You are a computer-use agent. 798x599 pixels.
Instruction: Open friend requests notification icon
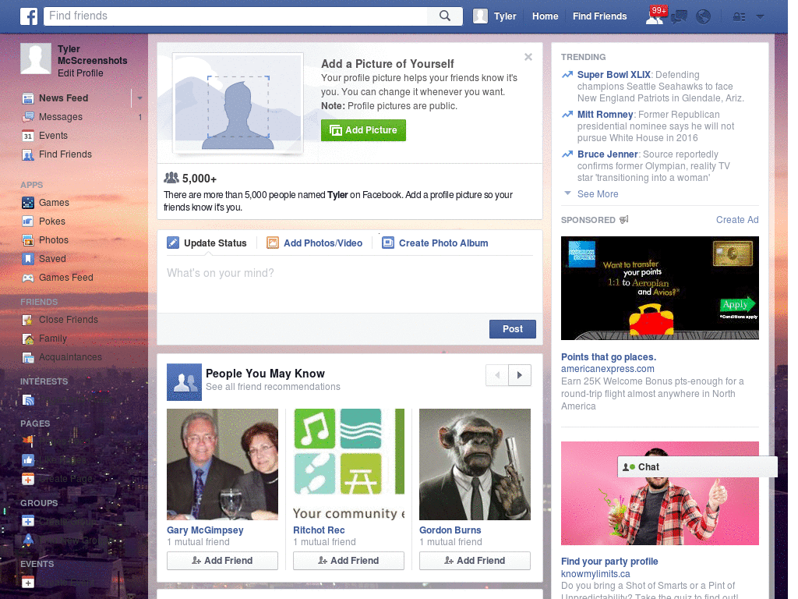pos(655,16)
